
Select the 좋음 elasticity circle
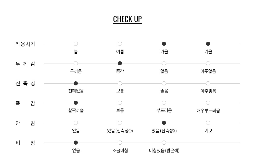[x=164, y=83]
